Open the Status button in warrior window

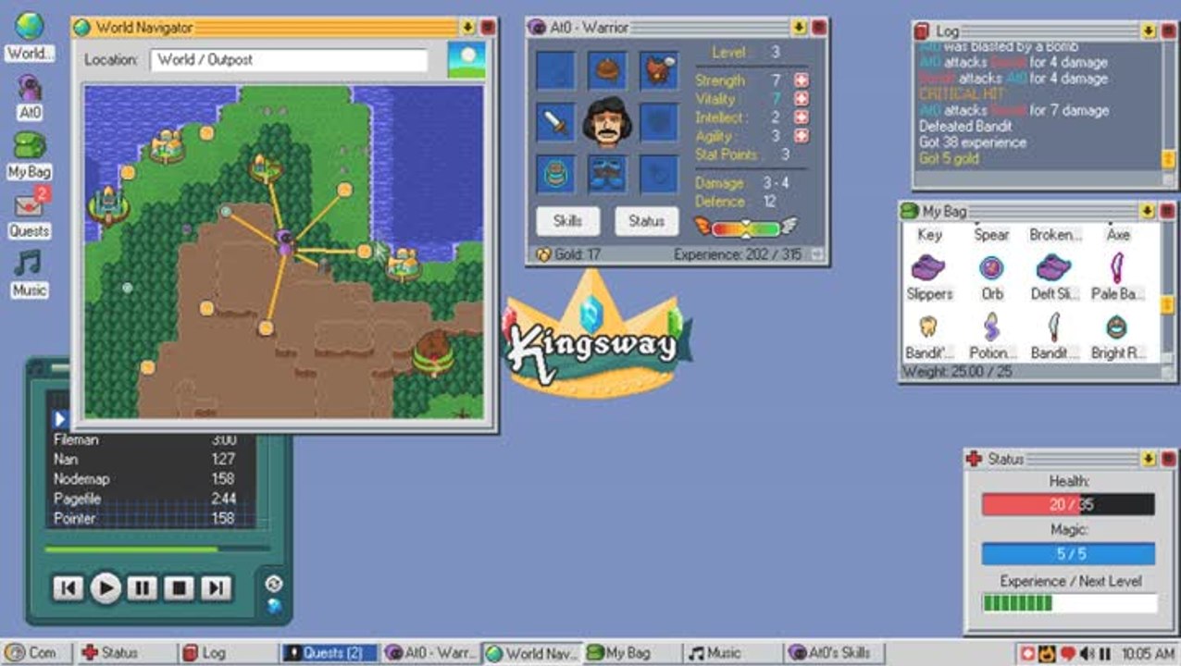click(x=646, y=221)
